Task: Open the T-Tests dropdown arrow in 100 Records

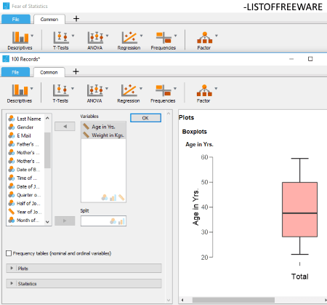Action: tap(73, 89)
